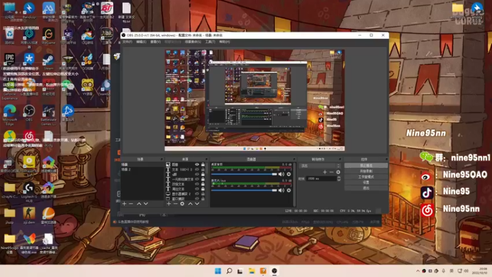This screenshot has width=492, height=277.
Task: Add a new scene with plus icon
Action: click(x=124, y=204)
